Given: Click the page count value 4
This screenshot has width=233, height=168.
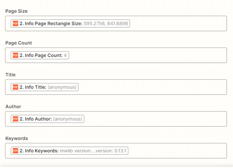Looking at the screenshot, I should click(65, 55).
